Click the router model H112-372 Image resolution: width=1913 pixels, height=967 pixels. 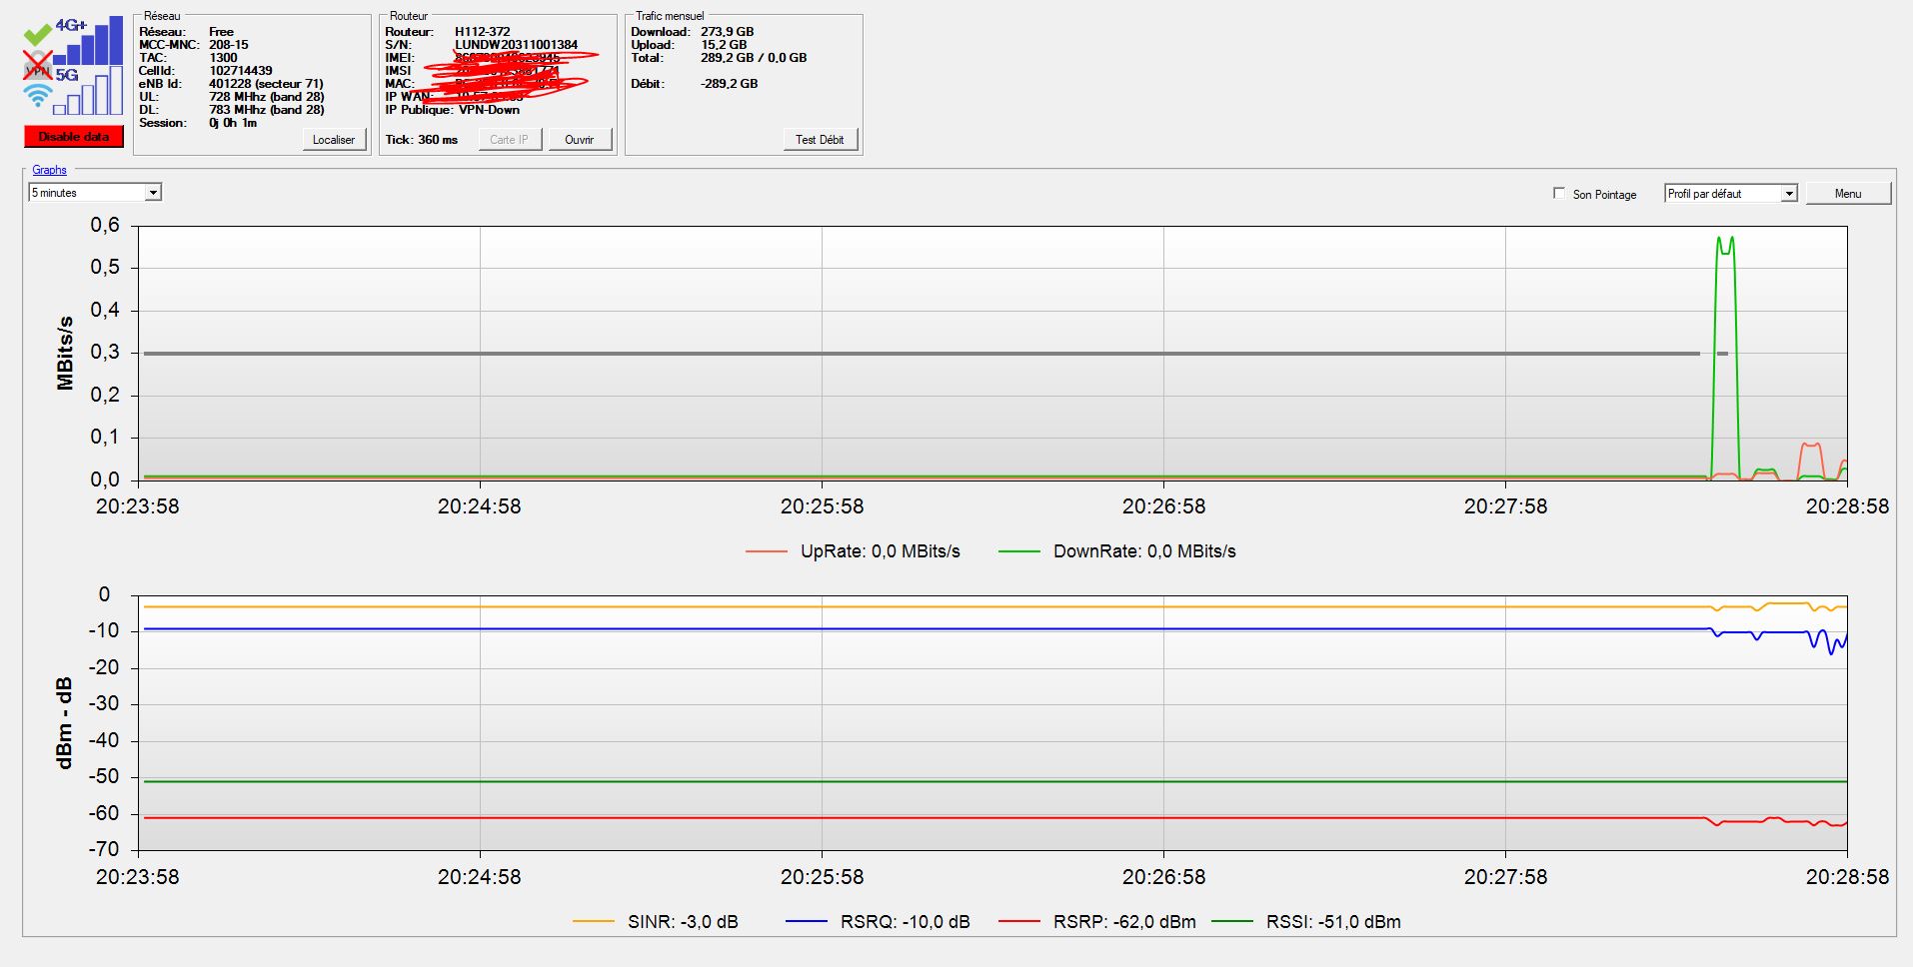pos(482,32)
